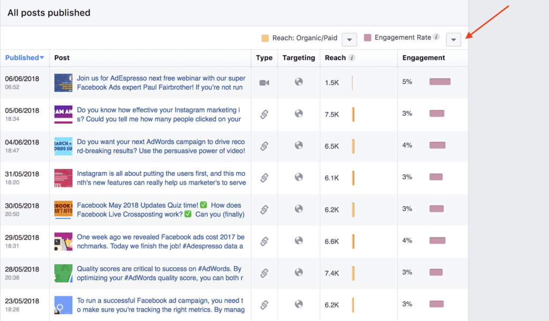This screenshot has height=321, width=549.
Task: Click globe targeting icon for 05/06/2018 post
Action: (299, 114)
